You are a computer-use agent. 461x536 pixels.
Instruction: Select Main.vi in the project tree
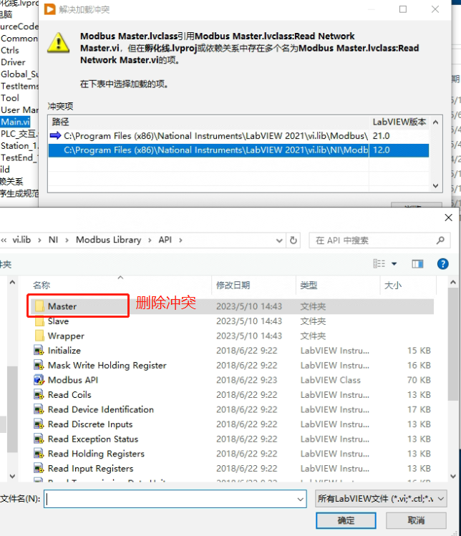[x=15, y=122]
